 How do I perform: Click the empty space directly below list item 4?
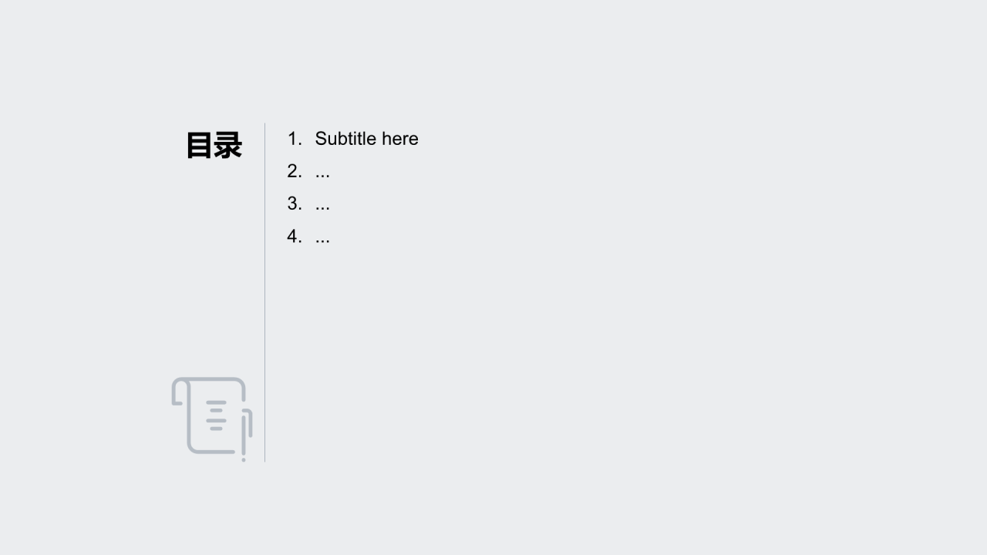(322, 277)
